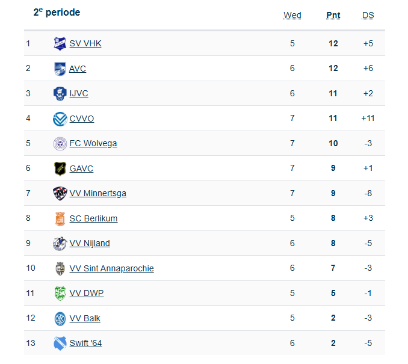Image resolution: width=408 pixels, height=364 pixels.
Task: Open the SV VHK team link
Action: (85, 43)
